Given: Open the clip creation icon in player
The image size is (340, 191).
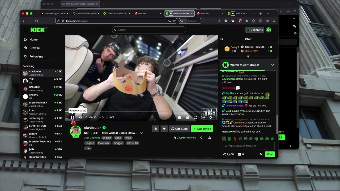Looking at the screenshot, I should (x=180, y=117).
